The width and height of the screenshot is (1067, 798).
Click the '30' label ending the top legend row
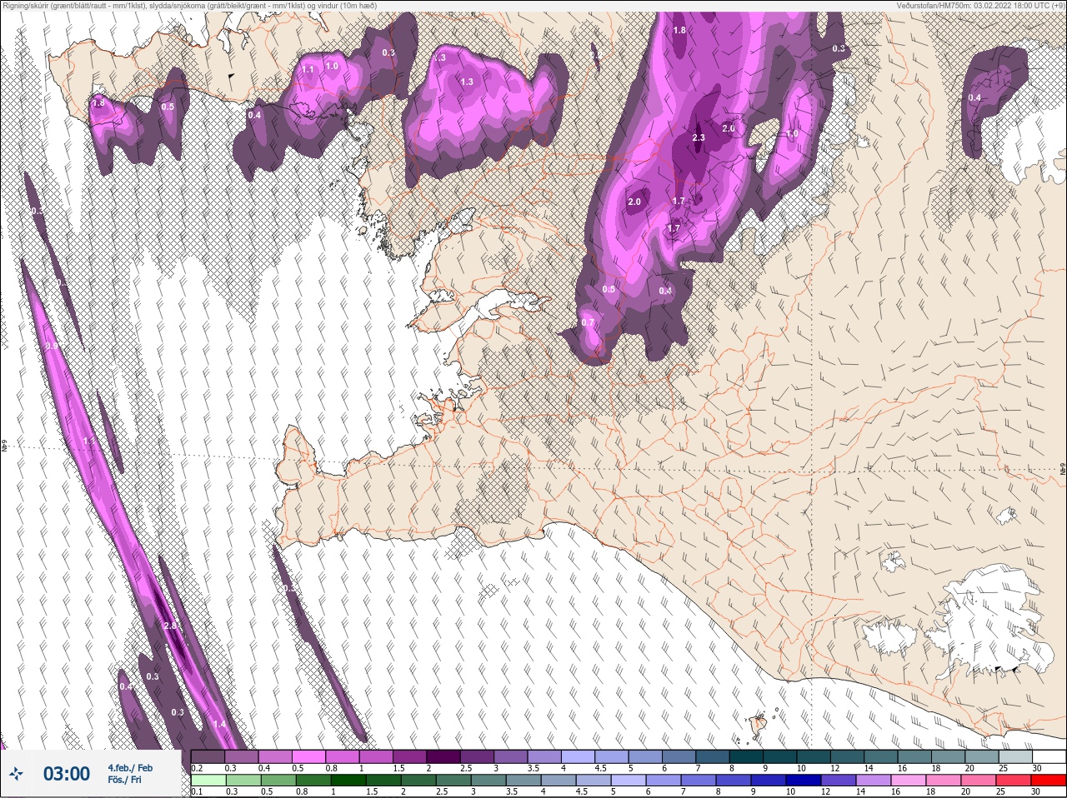tap(1036, 768)
